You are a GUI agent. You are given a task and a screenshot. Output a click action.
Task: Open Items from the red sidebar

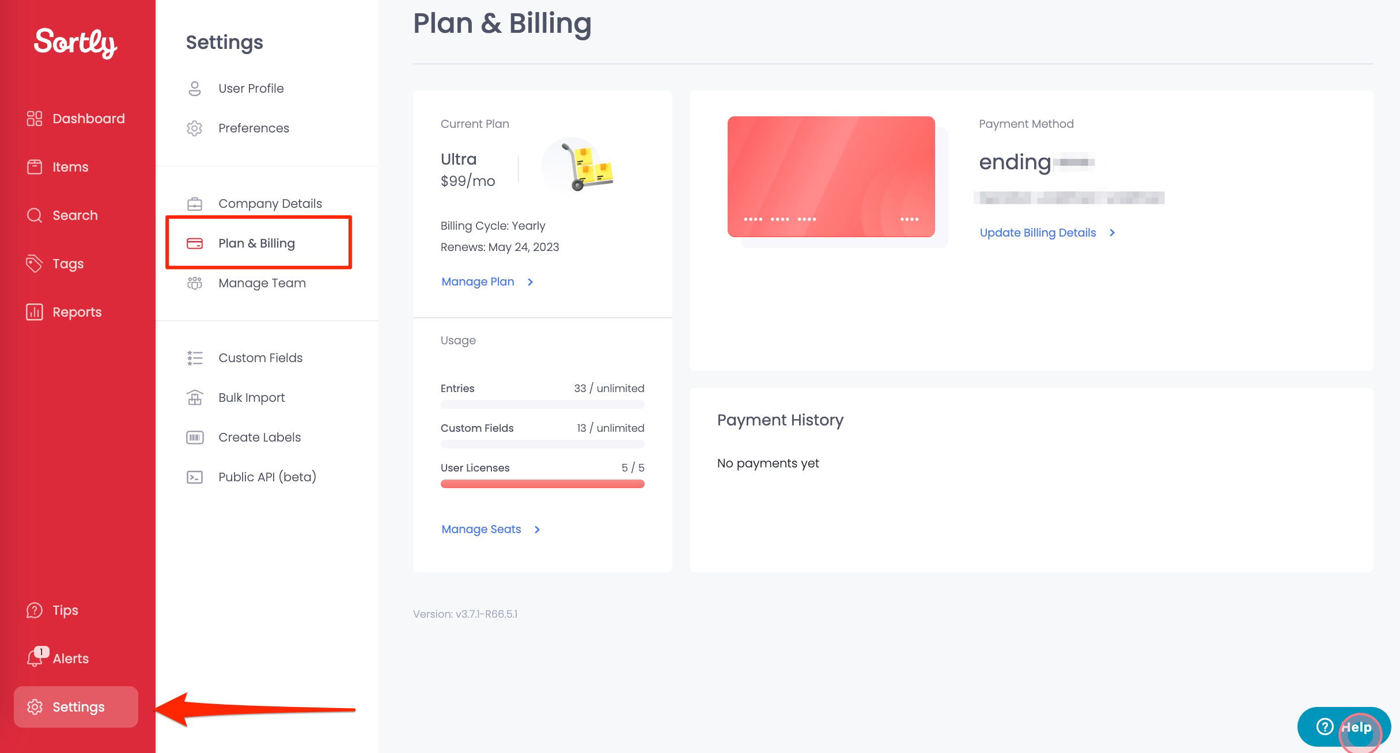35,166
